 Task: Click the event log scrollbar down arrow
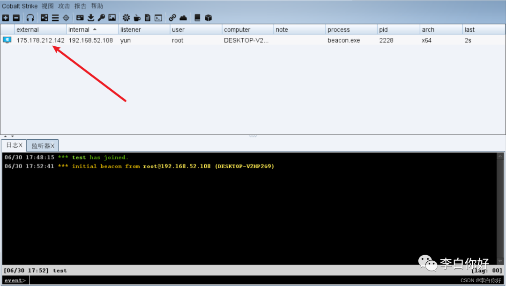(x=500, y=261)
